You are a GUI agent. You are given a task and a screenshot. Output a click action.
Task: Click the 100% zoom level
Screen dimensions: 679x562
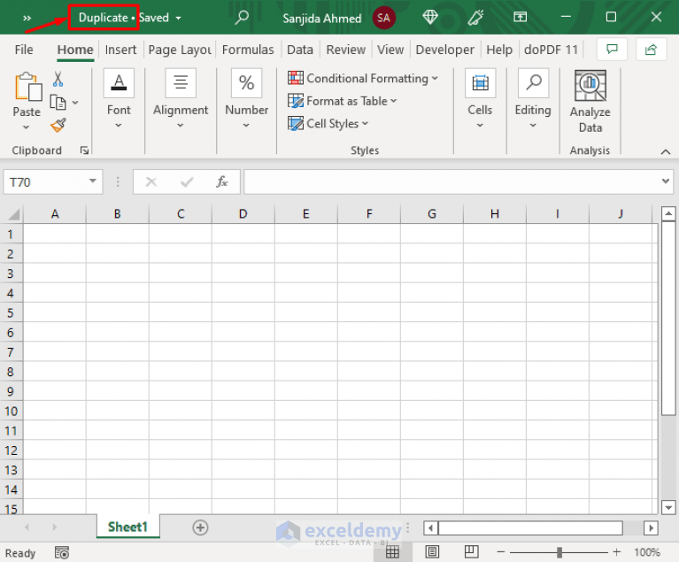point(647,552)
